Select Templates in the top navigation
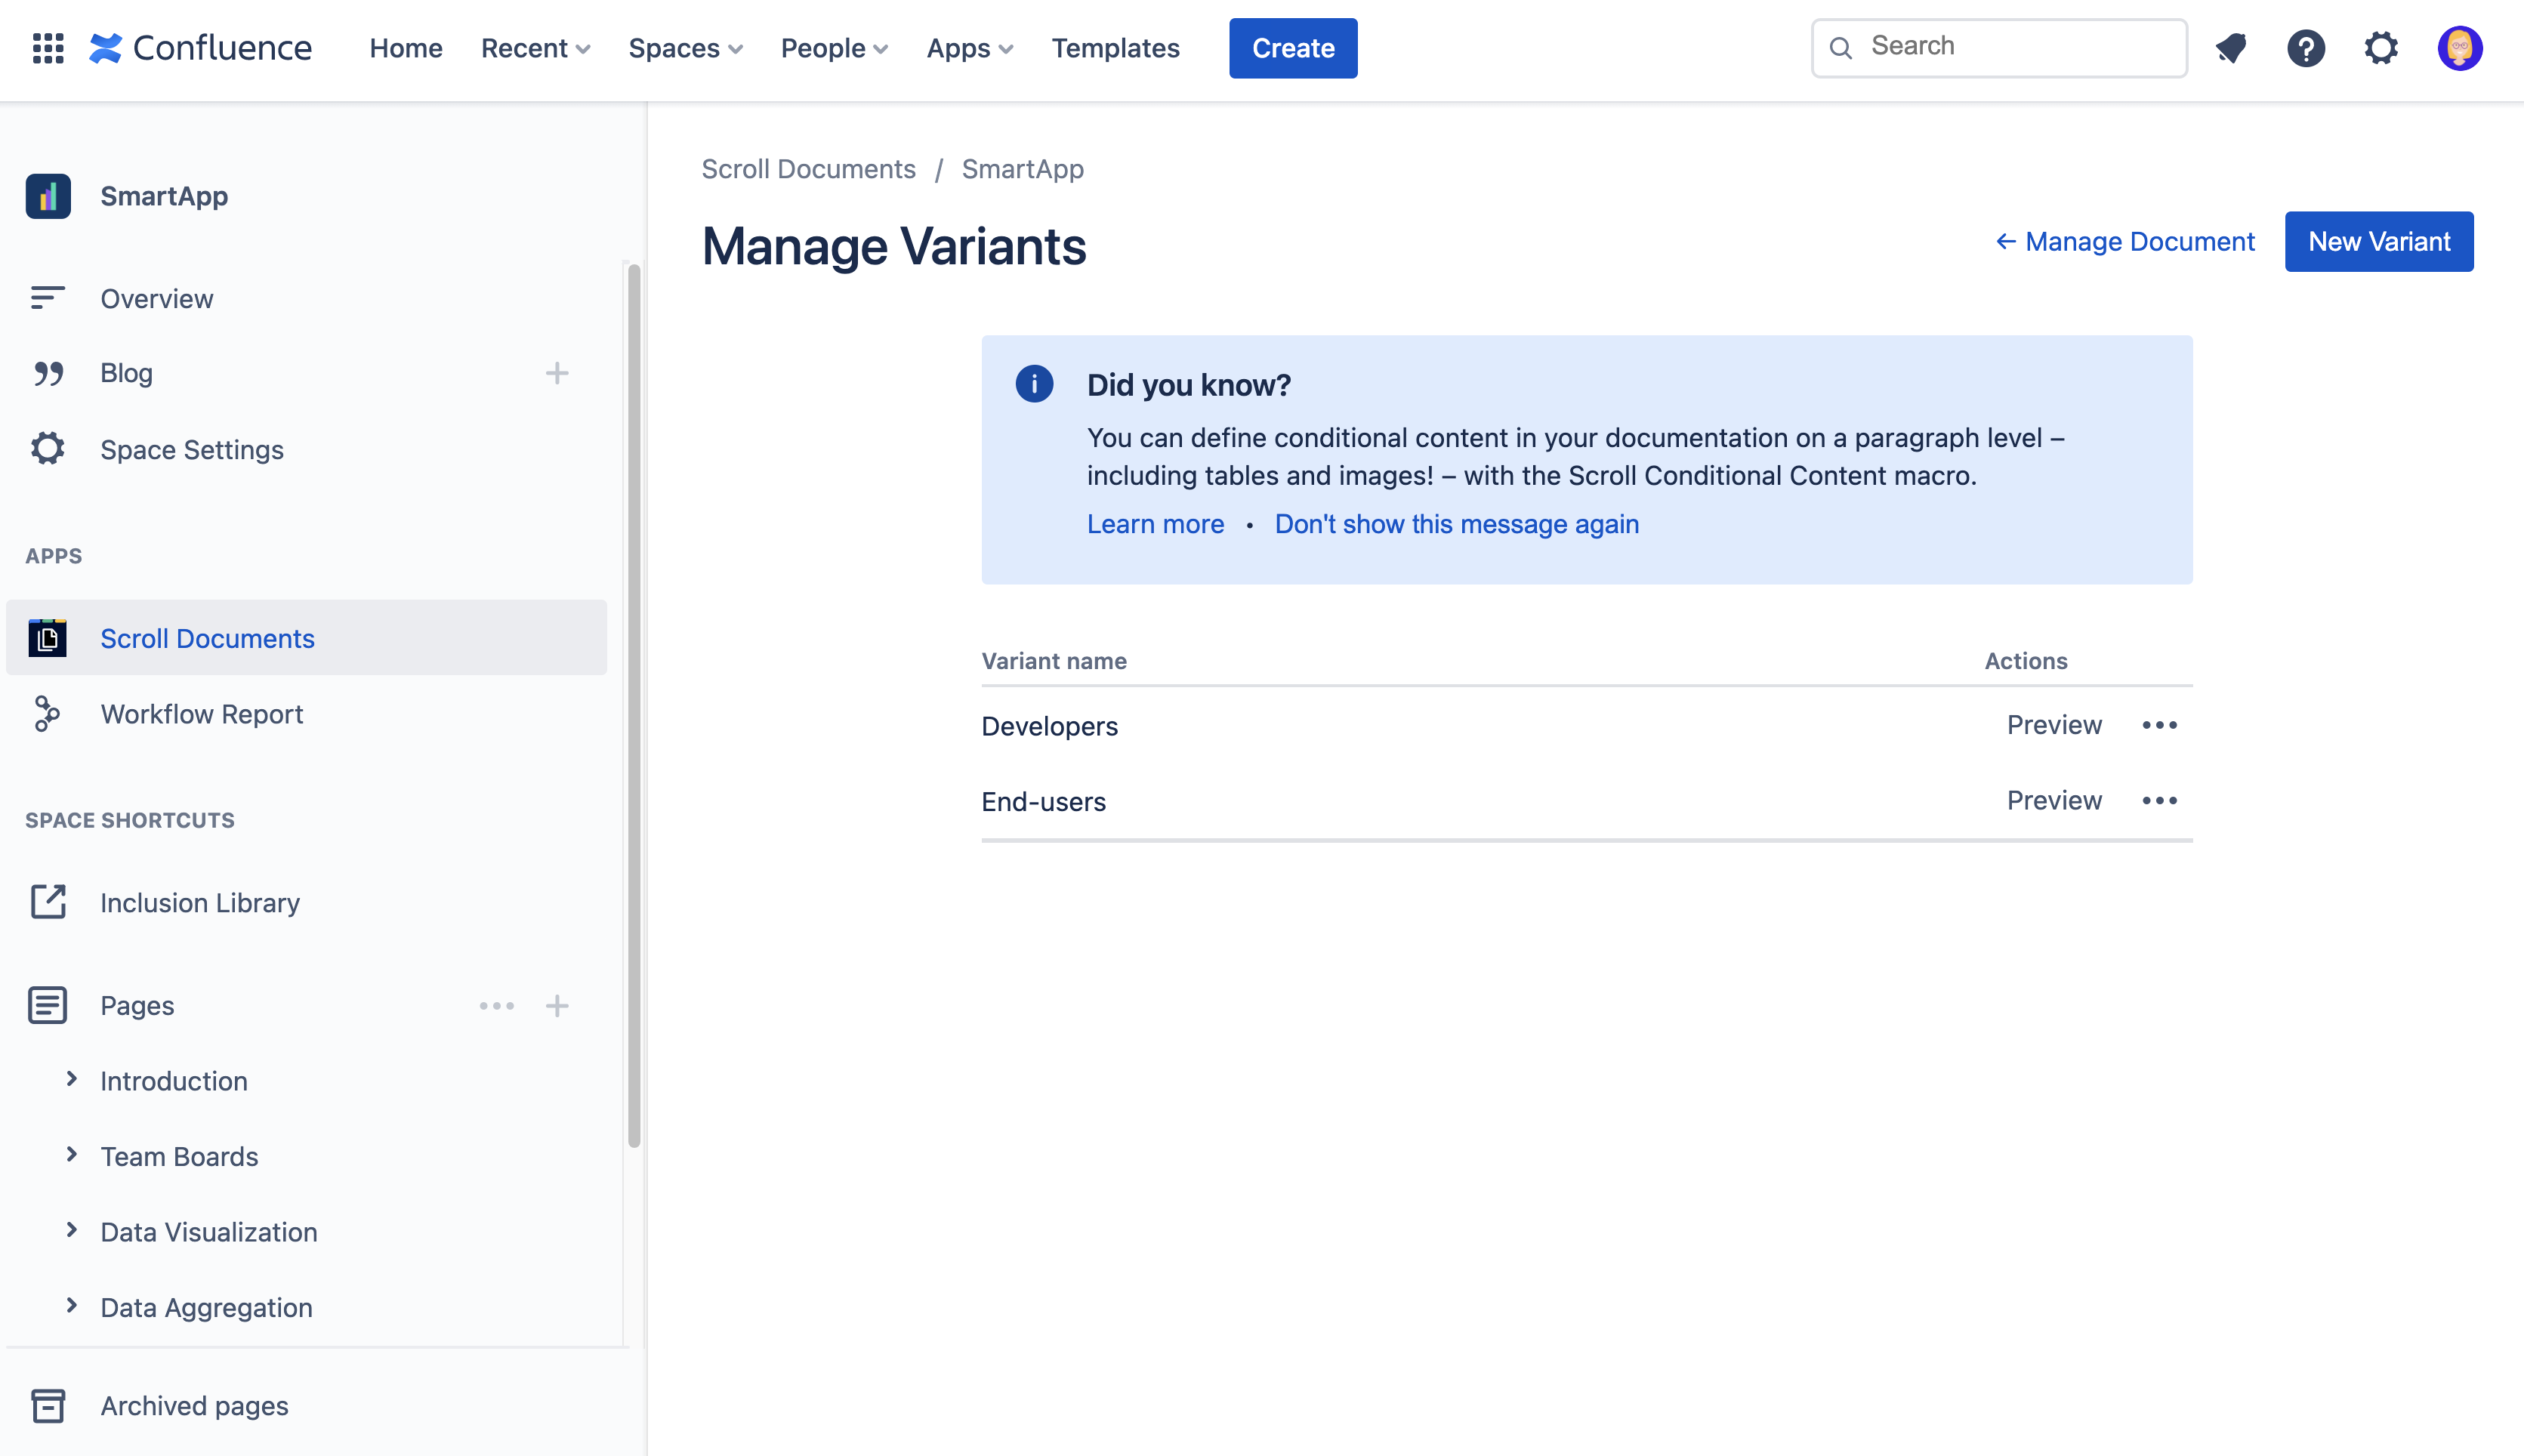The width and height of the screenshot is (2524, 1456). tap(1115, 48)
